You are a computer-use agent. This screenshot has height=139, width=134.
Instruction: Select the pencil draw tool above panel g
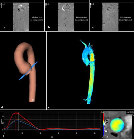(129, 112)
